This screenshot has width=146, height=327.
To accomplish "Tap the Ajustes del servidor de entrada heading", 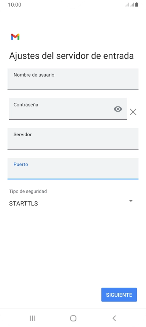I will [x=71, y=56].
